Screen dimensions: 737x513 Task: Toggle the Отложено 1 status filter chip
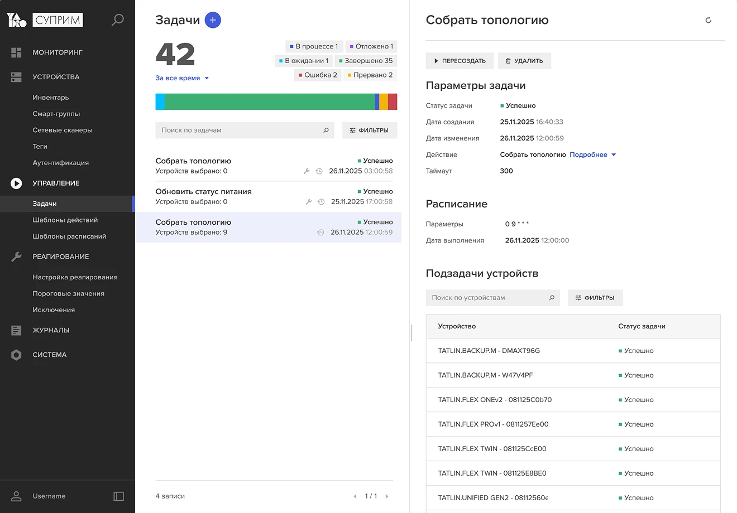coord(371,46)
